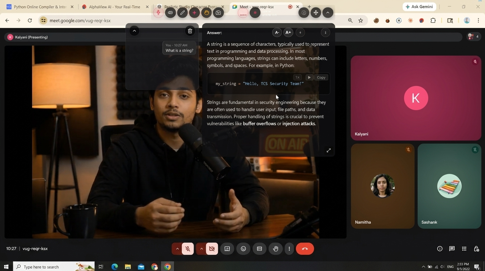The image size is (485, 271).
Task: Click the cookie extension icon
Action: (x=376, y=20)
